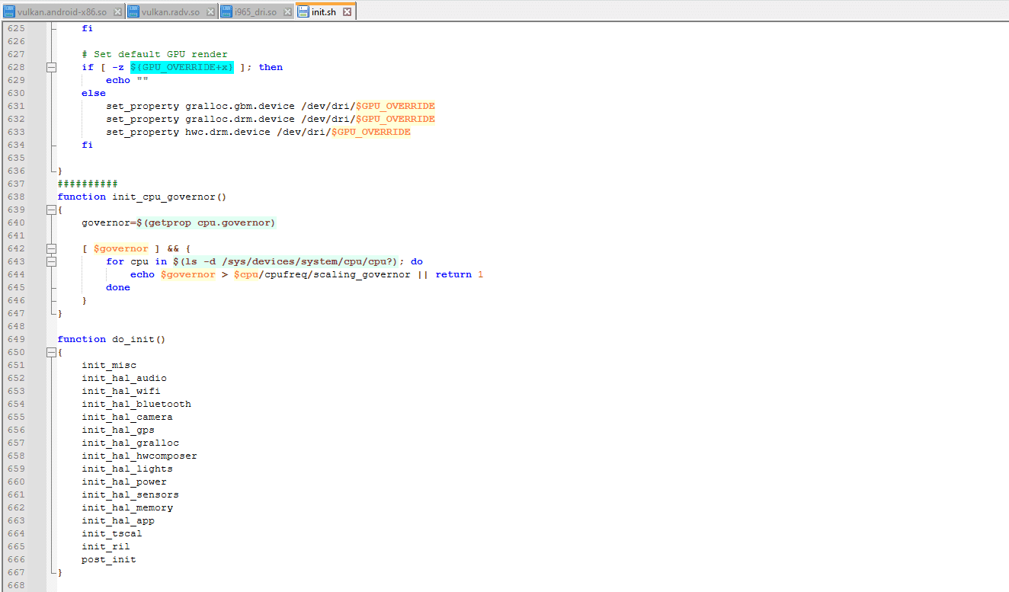
Task: Fold the for loop at line 643
Action: pos(51,261)
